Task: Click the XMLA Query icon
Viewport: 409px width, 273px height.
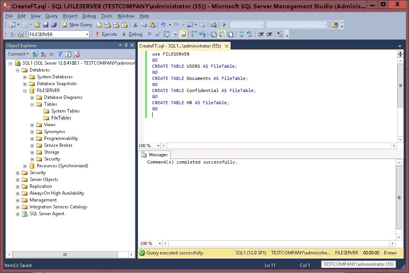Action: click(x=124, y=25)
